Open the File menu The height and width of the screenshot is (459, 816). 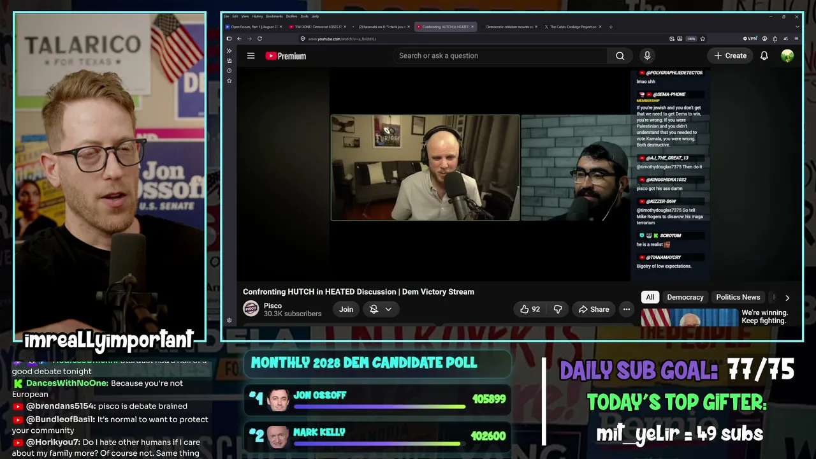(227, 16)
